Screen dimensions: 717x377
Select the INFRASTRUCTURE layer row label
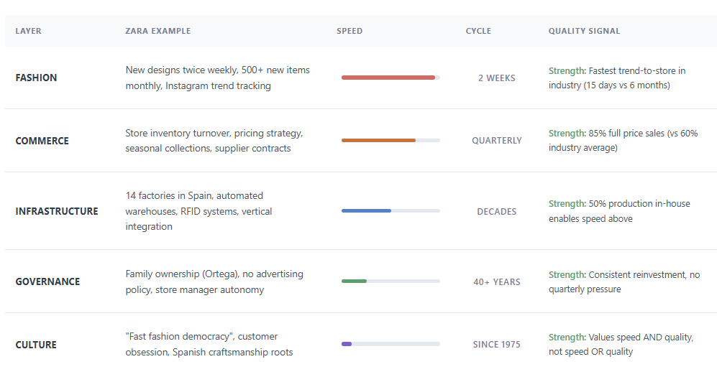tap(57, 211)
